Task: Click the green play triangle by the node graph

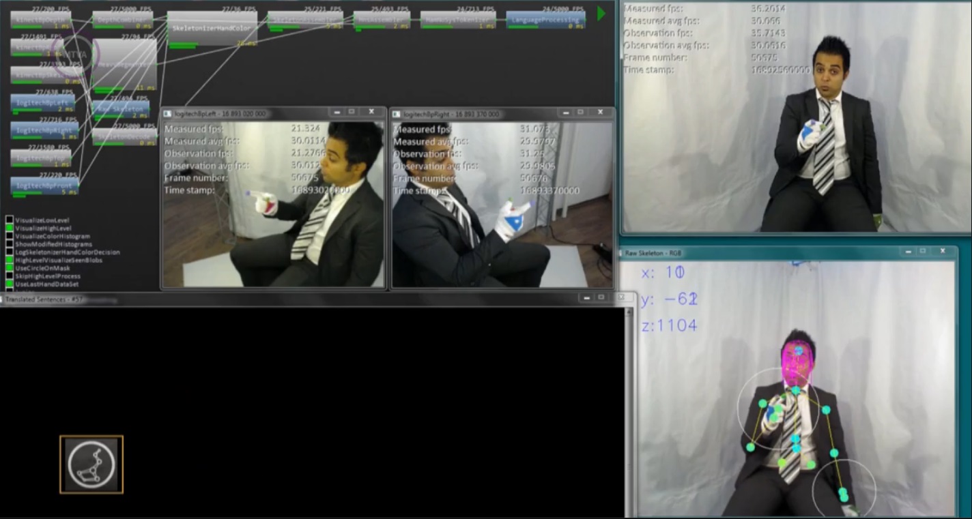Action: pos(601,14)
